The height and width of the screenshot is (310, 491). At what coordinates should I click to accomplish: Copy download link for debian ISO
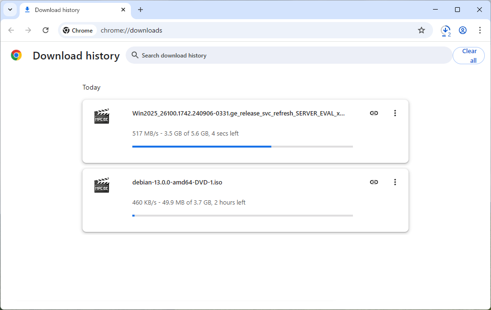point(374,182)
